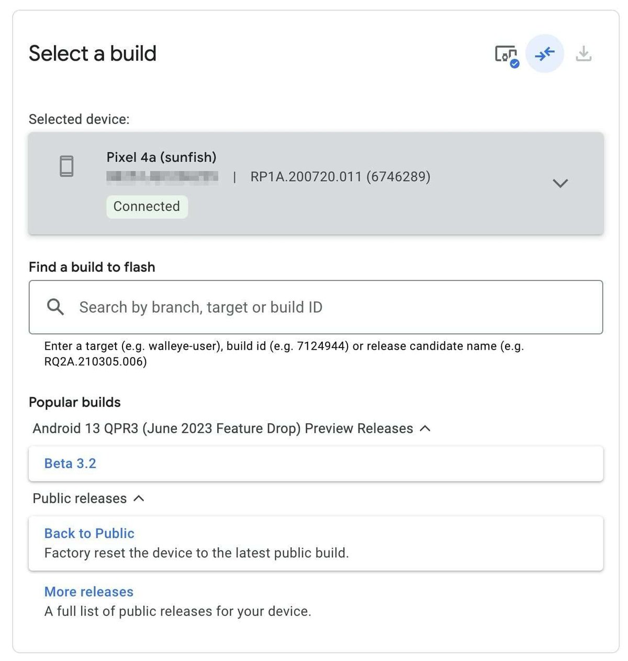Click the blue inward-arrows icon
The width and height of the screenshot is (628, 661).
pos(545,53)
